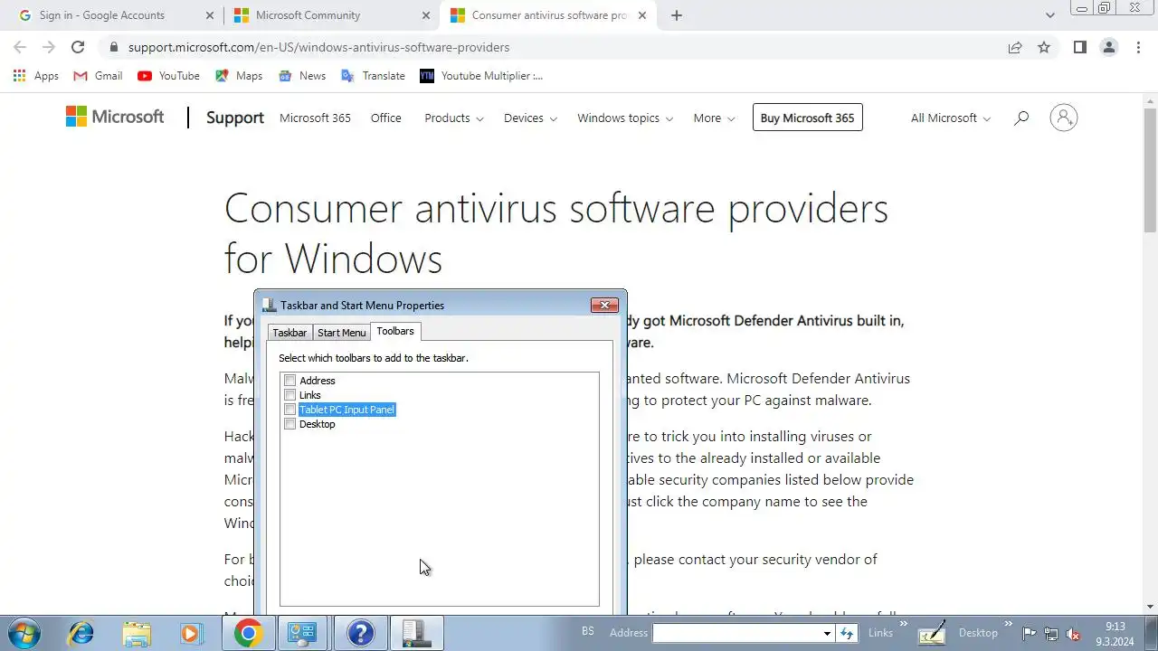Enable Desktop toolbar checkbox
Screen dimensions: 1158x651
pos(290,424)
